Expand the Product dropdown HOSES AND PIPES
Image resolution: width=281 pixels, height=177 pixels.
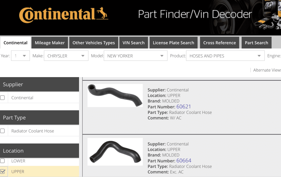[225, 56]
